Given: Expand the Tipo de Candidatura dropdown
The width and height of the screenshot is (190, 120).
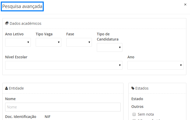Looking at the screenshot, I should click(109, 47).
